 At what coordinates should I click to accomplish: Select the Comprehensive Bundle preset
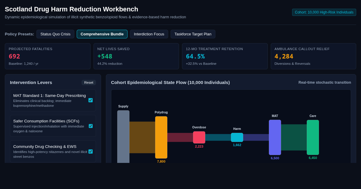102,34
